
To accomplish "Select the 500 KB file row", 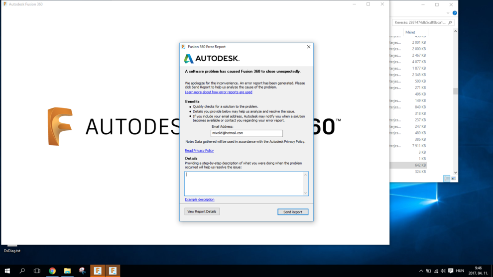I will point(408,81).
